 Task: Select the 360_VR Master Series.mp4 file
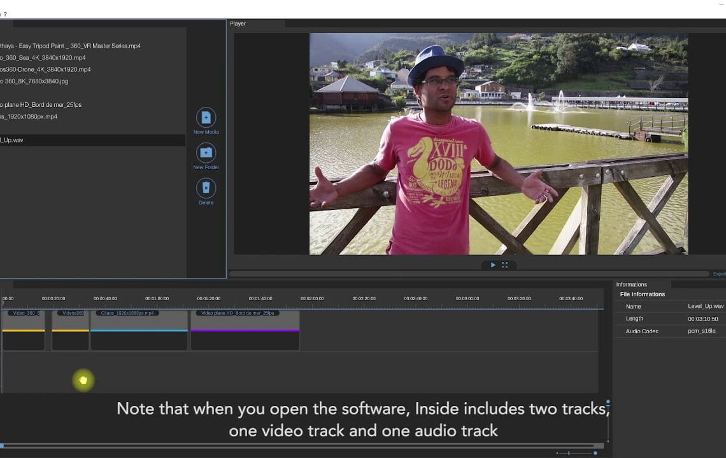[x=70, y=46]
